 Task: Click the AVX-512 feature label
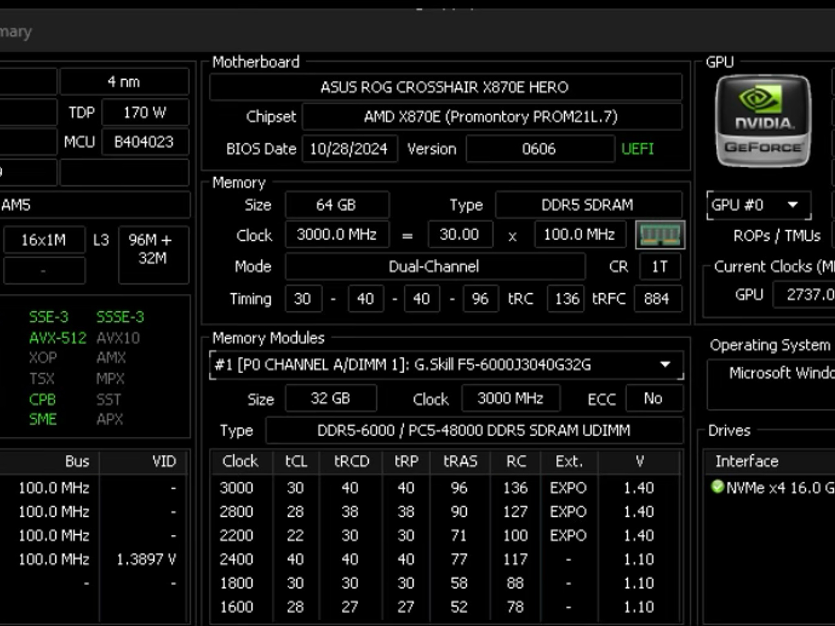[x=57, y=338]
